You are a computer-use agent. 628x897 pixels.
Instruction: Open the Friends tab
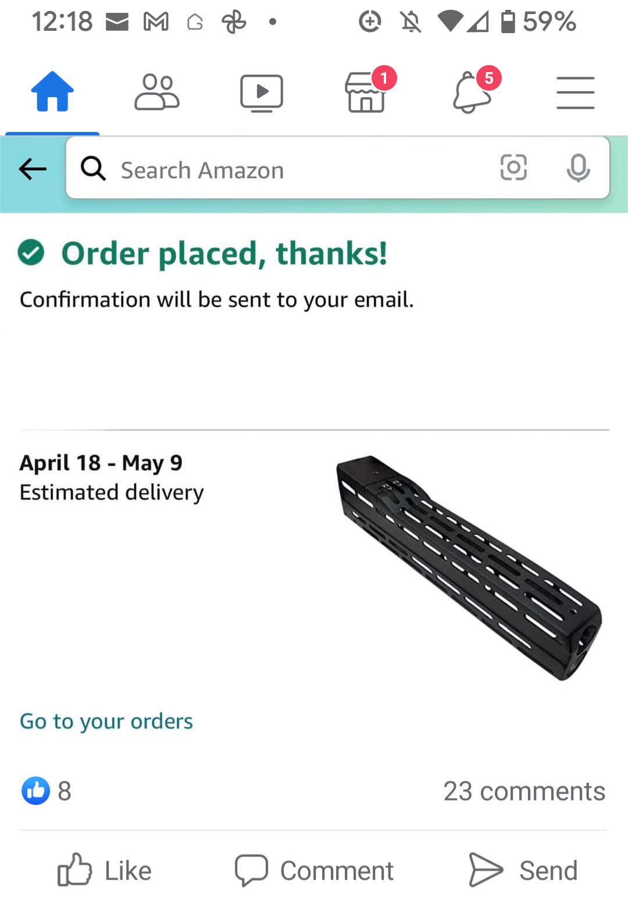pyautogui.click(x=157, y=92)
